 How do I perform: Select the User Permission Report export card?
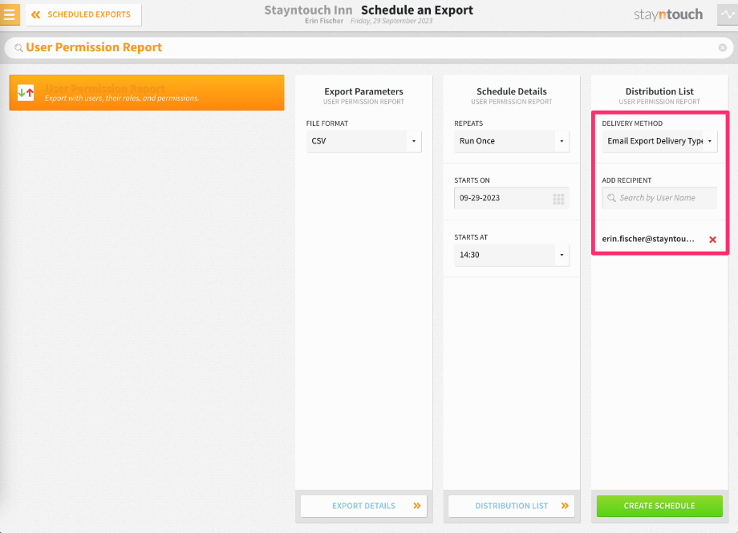tap(147, 93)
